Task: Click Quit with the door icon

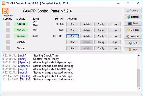Action: [x=133, y=50]
